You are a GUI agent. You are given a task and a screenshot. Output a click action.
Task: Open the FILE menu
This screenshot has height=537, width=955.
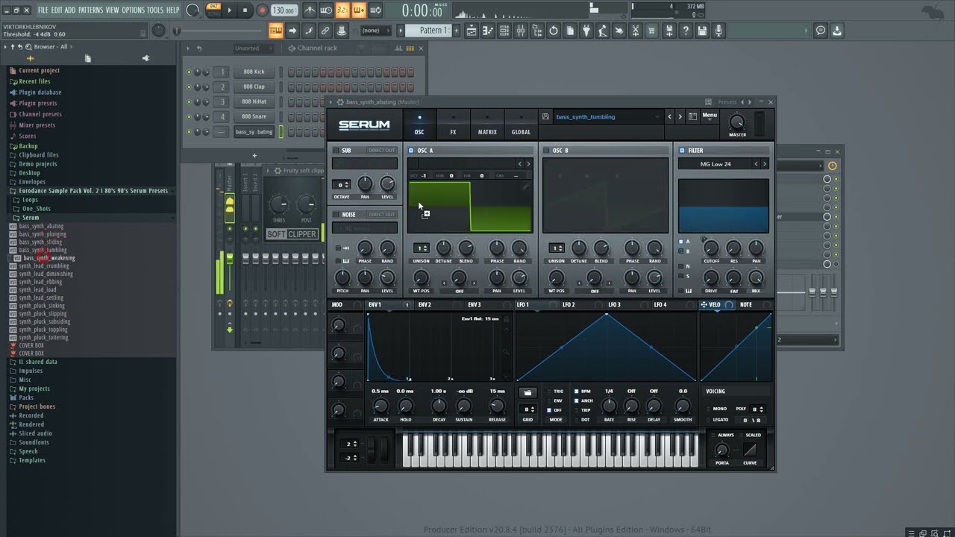click(x=43, y=10)
